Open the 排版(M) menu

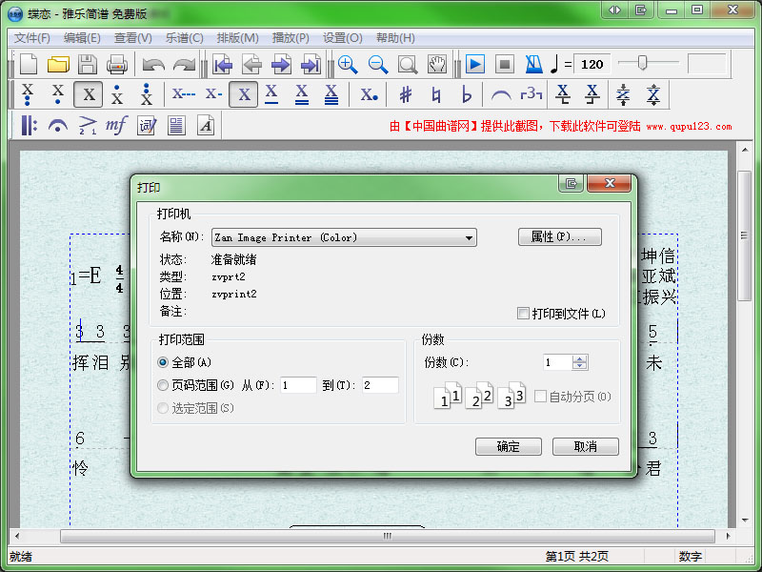point(237,38)
